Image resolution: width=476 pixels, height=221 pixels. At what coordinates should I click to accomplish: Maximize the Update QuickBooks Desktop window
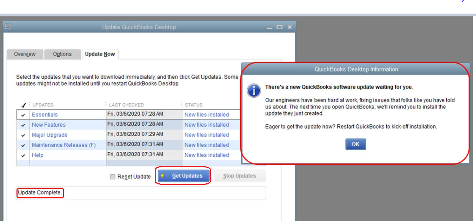(x=280, y=27)
